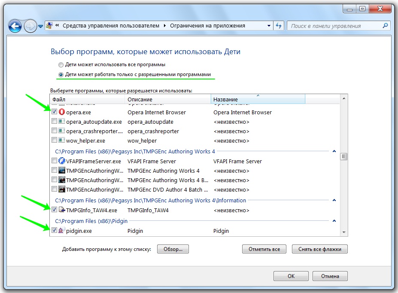The image size is (398, 293).
Task: Enable the wow_helper.exe checkbox
Action: click(54, 140)
